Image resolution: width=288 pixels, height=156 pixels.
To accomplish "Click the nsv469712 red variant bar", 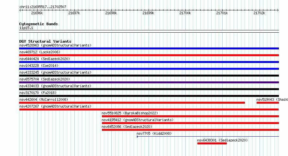I will pyautogui.click(x=149, y=55).
